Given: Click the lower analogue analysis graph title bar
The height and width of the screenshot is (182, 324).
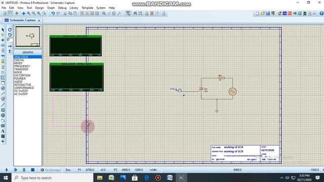Looking at the screenshot, I should click(x=76, y=64).
